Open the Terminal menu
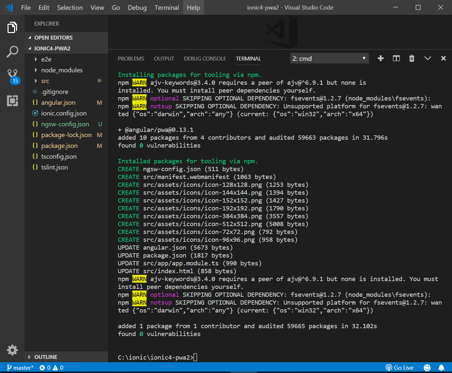Image resolution: width=452 pixels, height=373 pixels. 167,8
